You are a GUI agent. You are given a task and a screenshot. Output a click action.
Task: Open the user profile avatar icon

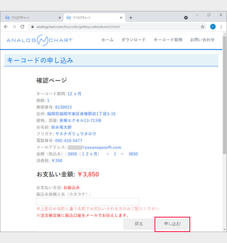pyautogui.click(x=213, y=27)
